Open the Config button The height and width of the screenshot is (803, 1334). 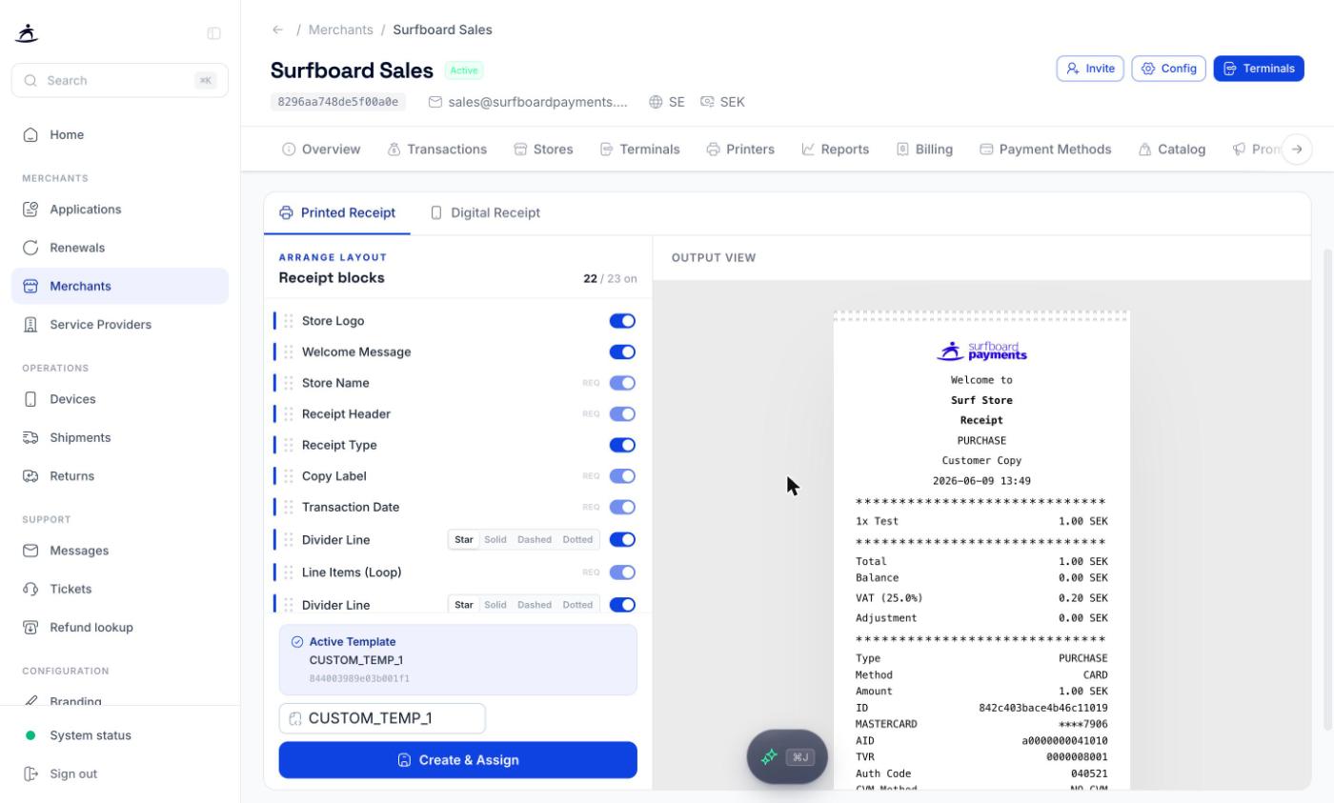[1169, 69]
